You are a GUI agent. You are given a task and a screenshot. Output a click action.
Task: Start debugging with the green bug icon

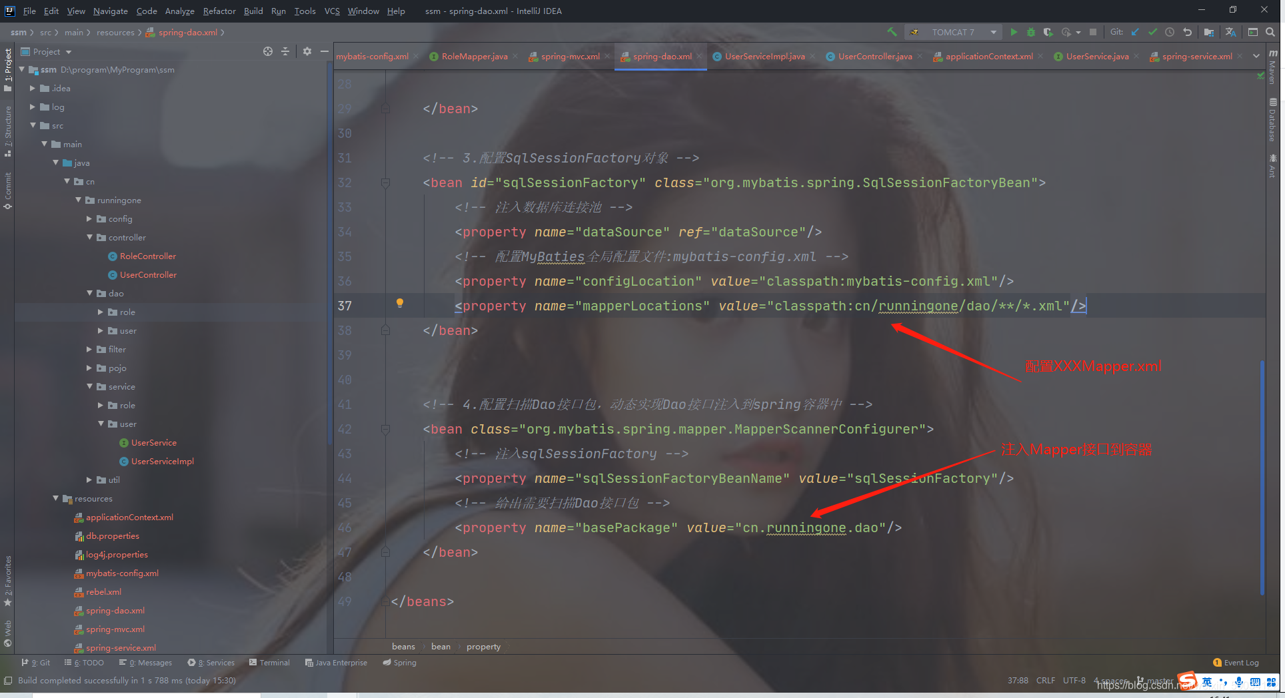[1031, 32]
